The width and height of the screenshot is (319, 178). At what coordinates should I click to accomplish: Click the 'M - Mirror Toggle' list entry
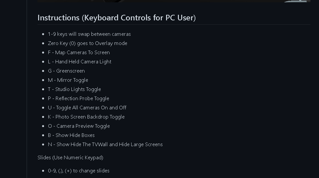(x=68, y=80)
